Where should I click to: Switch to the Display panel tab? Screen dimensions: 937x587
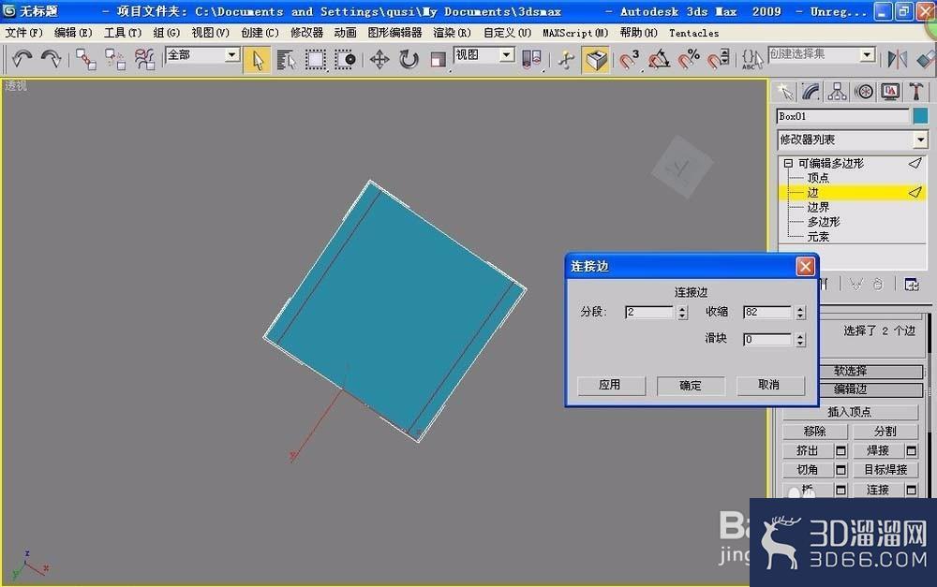pos(890,92)
